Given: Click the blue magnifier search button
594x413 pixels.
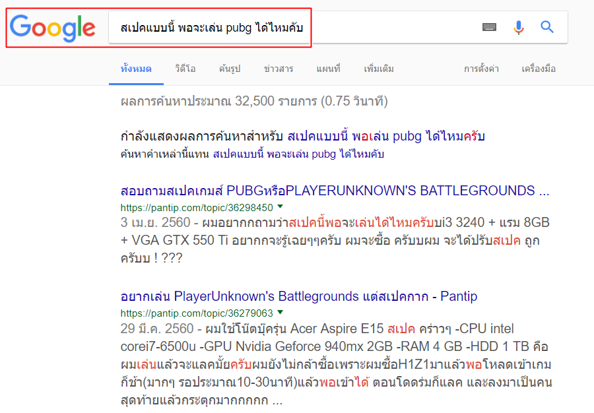Looking at the screenshot, I should point(547,27).
